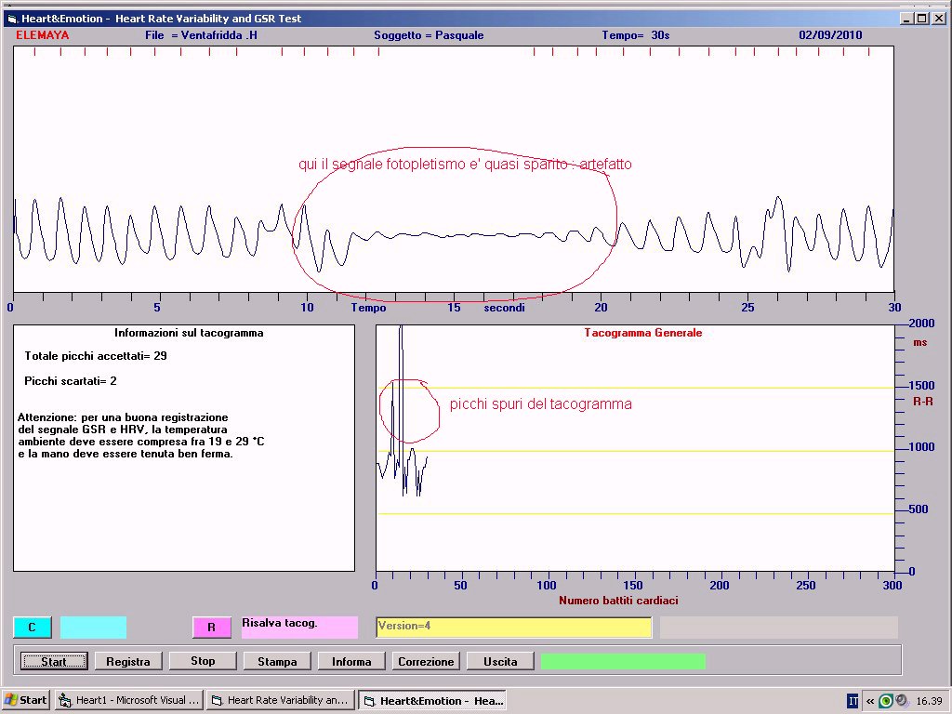The height and width of the screenshot is (714, 952).
Task: Expand hidden system tray icons chevron
Action: [870, 700]
